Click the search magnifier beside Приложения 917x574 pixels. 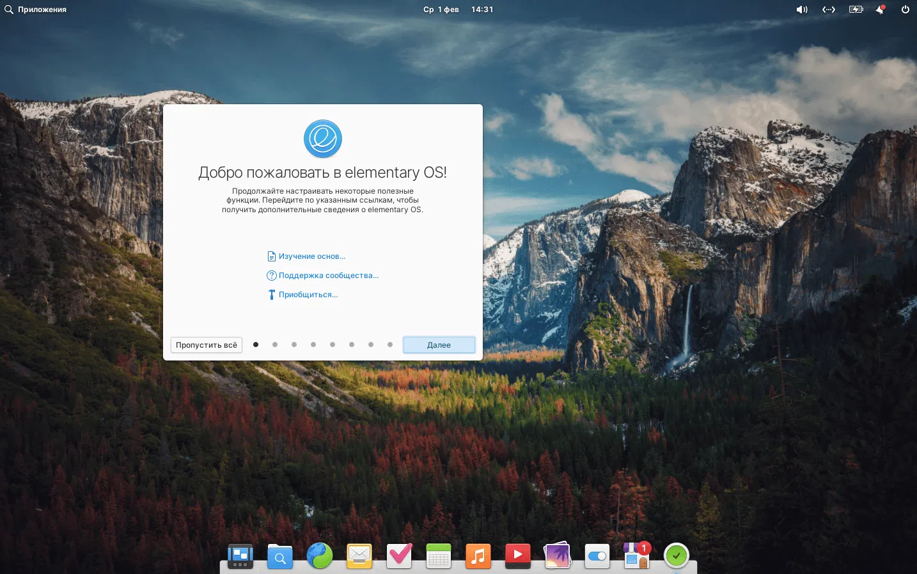[x=9, y=10]
